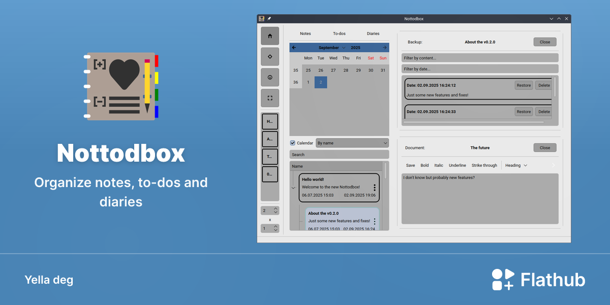
Task: Click the notes tree vertical scrollbar
Action: coord(385,170)
